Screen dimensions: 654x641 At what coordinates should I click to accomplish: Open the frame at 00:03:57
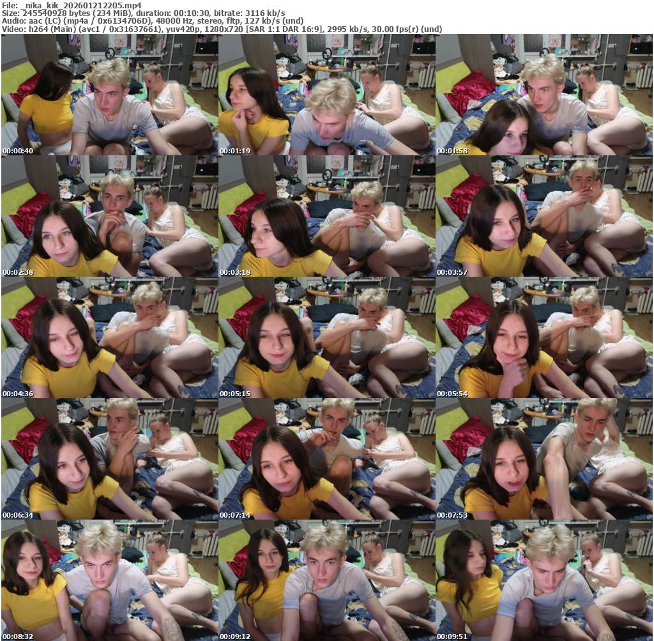pyautogui.click(x=544, y=216)
